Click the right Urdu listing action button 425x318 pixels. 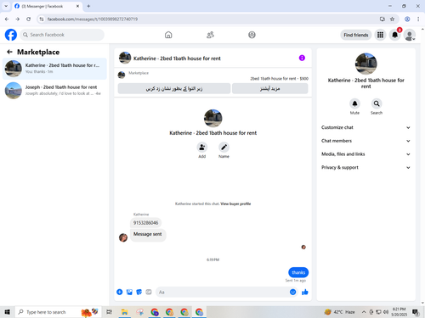coord(270,88)
